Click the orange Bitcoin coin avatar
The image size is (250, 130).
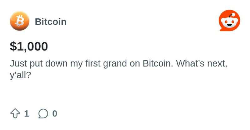click(20, 21)
